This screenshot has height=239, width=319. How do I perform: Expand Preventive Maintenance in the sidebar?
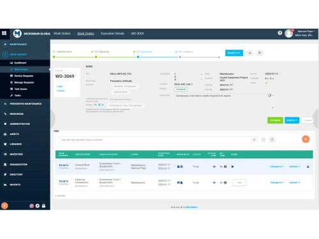pyautogui.click(x=25, y=104)
